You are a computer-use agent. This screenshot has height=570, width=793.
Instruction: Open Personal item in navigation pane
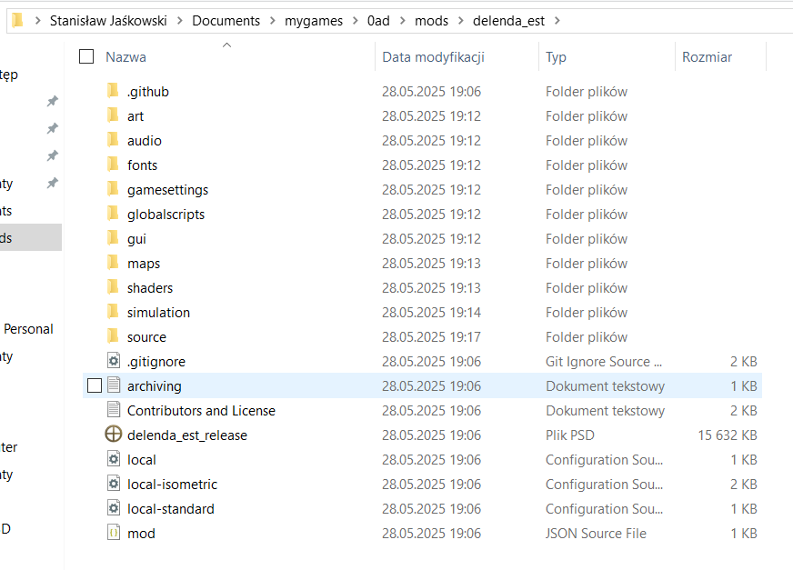[29, 329]
